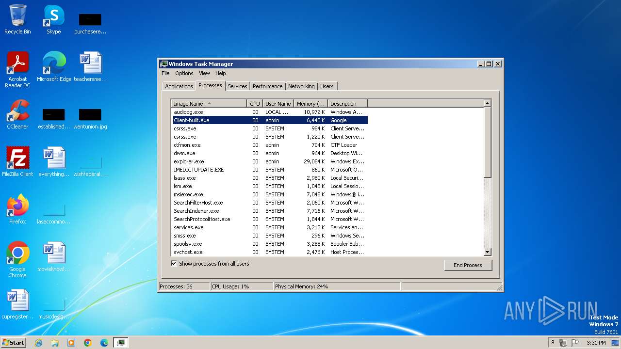Select smss.exe process row

(269, 236)
